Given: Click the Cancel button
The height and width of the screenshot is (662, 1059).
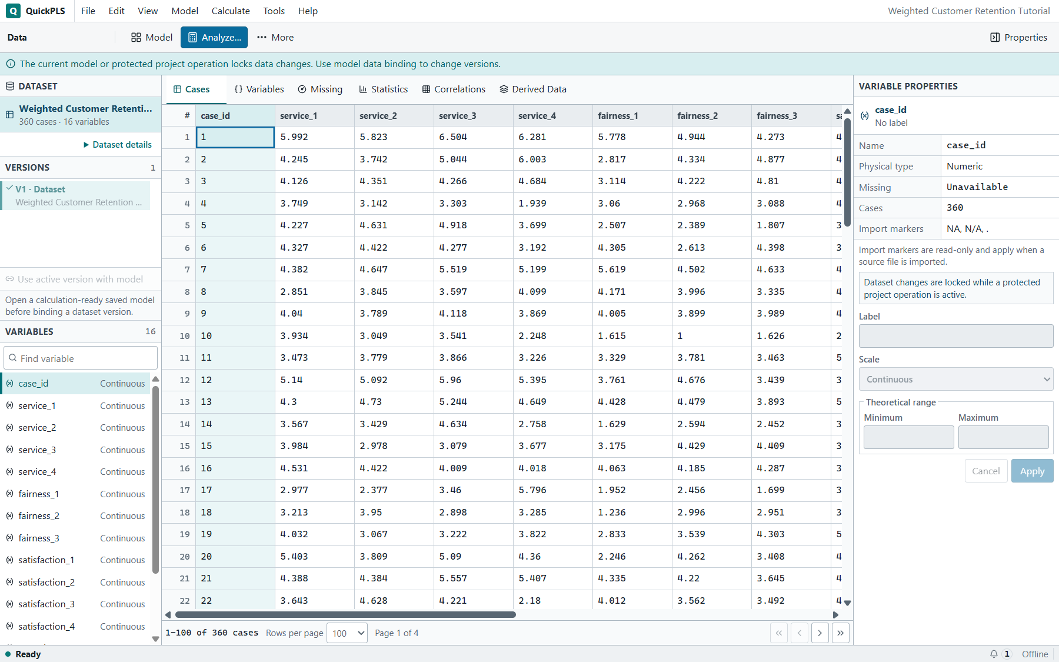Looking at the screenshot, I should [x=986, y=471].
